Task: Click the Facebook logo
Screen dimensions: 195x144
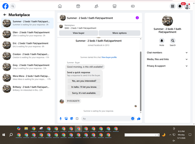Action: pos(5,6)
